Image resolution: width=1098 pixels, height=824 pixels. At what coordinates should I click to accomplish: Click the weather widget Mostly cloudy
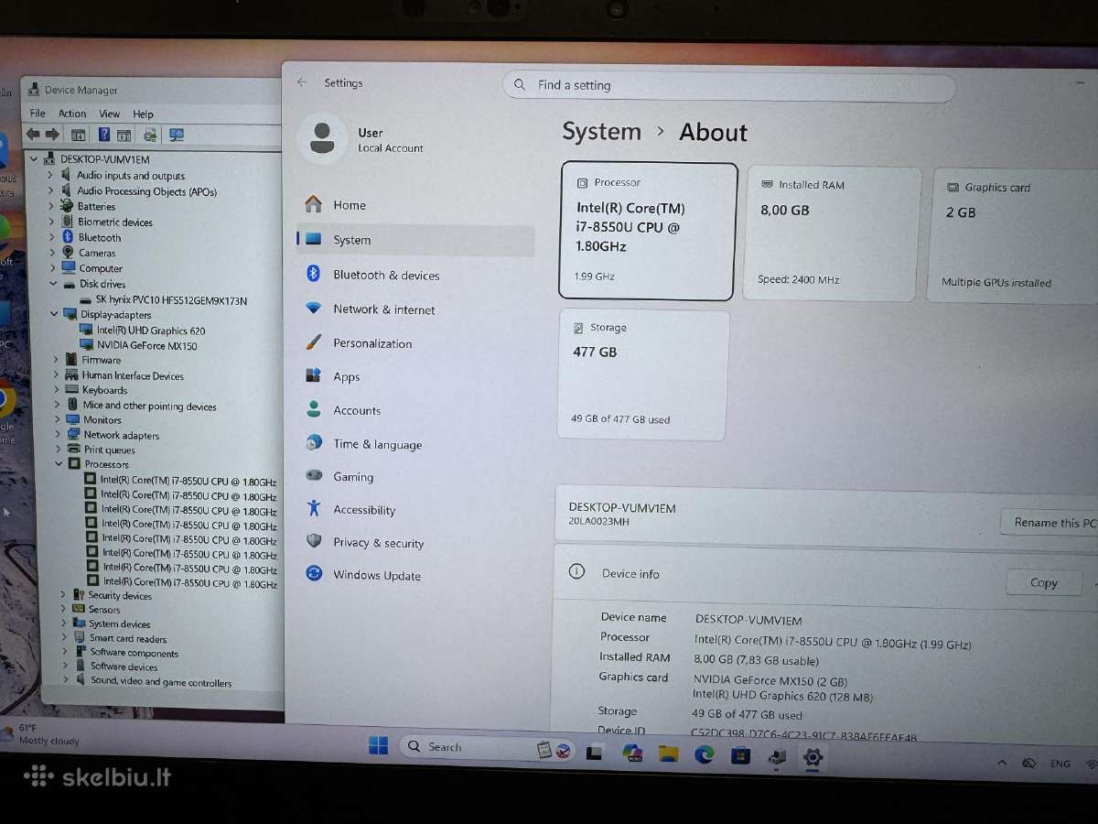[x=42, y=734]
